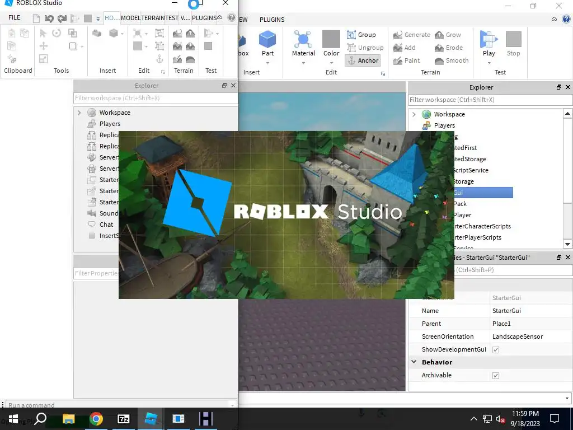Click Copy icon in left window Clipboard group
Viewport: 573px width, 430px height.
pos(25,33)
